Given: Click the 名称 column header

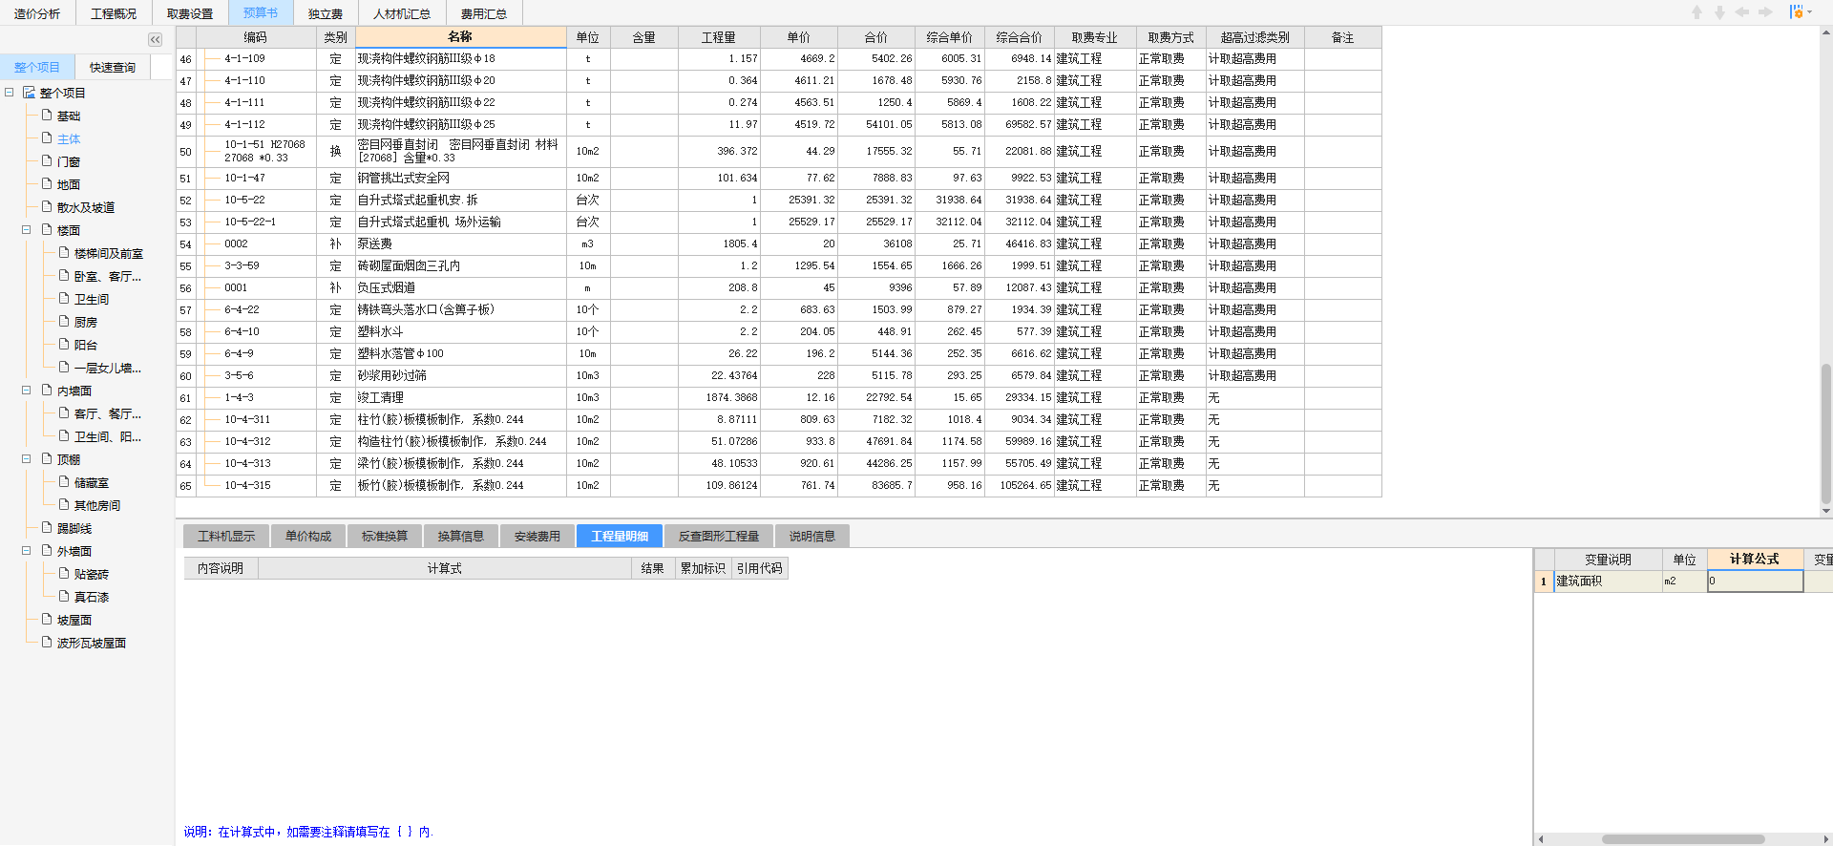Looking at the screenshot, I should [x=460, y=37].
